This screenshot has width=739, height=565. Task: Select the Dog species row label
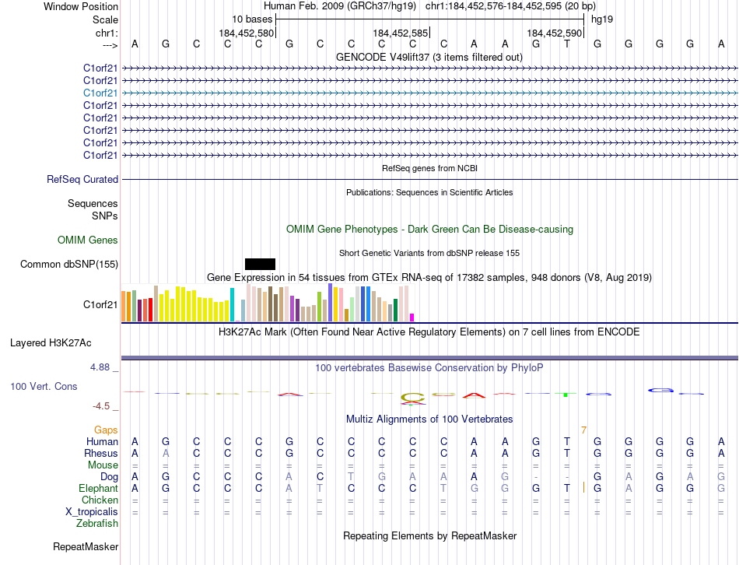[110, 477]
